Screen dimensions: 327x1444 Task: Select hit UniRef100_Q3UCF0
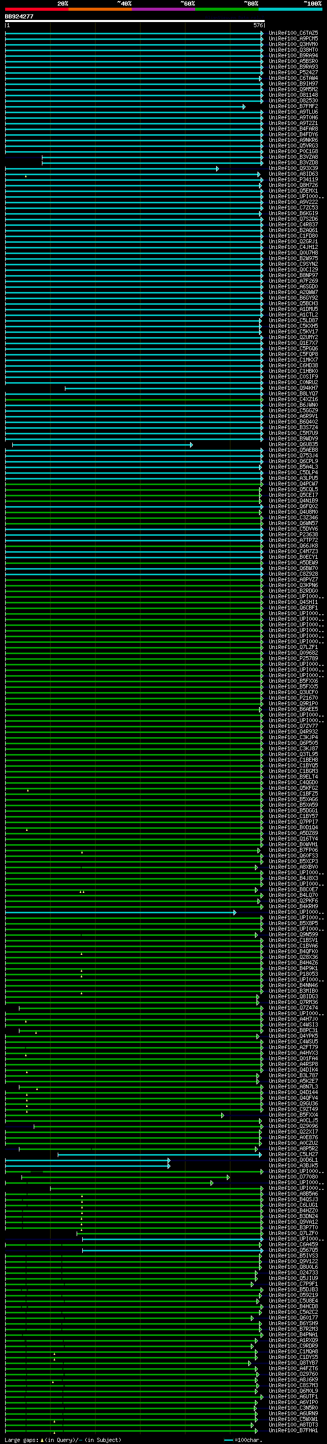(293, 693)
